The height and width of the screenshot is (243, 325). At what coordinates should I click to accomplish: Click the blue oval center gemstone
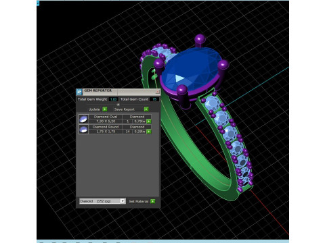192,69
